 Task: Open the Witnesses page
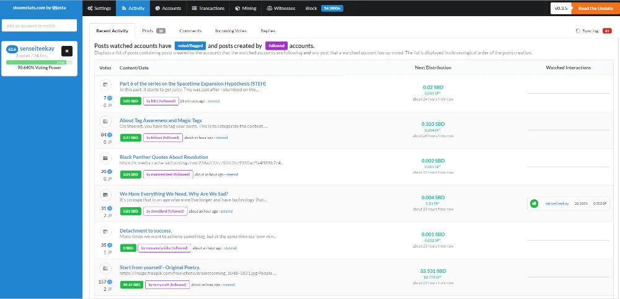pyautogui.click(x=281, y=8)
